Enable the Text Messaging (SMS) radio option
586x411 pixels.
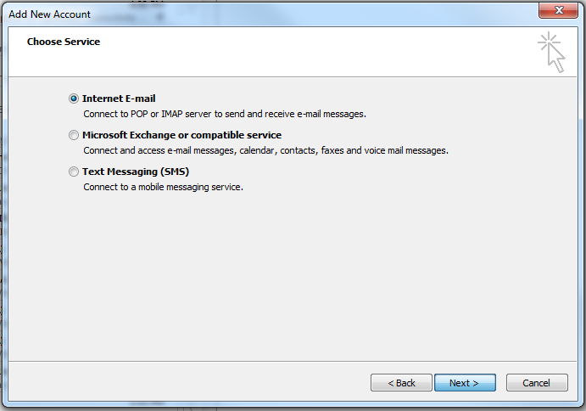coord(74,172)
